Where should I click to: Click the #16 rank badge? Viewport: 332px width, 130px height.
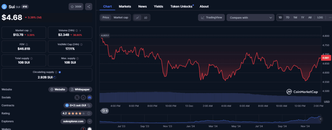tap(25, 7)
